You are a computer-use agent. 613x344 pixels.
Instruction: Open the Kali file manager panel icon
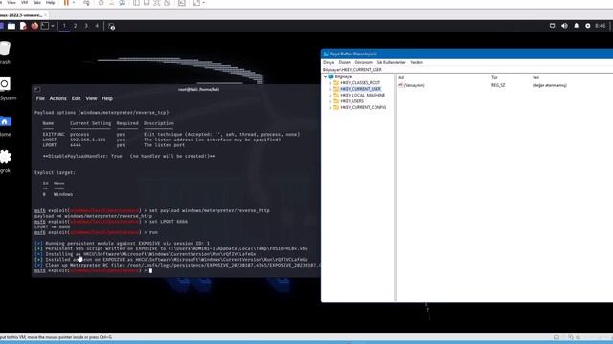click(11, 26)
